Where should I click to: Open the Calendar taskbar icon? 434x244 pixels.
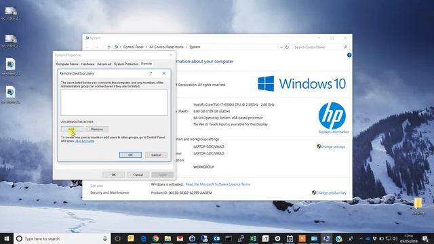[290, 239]
